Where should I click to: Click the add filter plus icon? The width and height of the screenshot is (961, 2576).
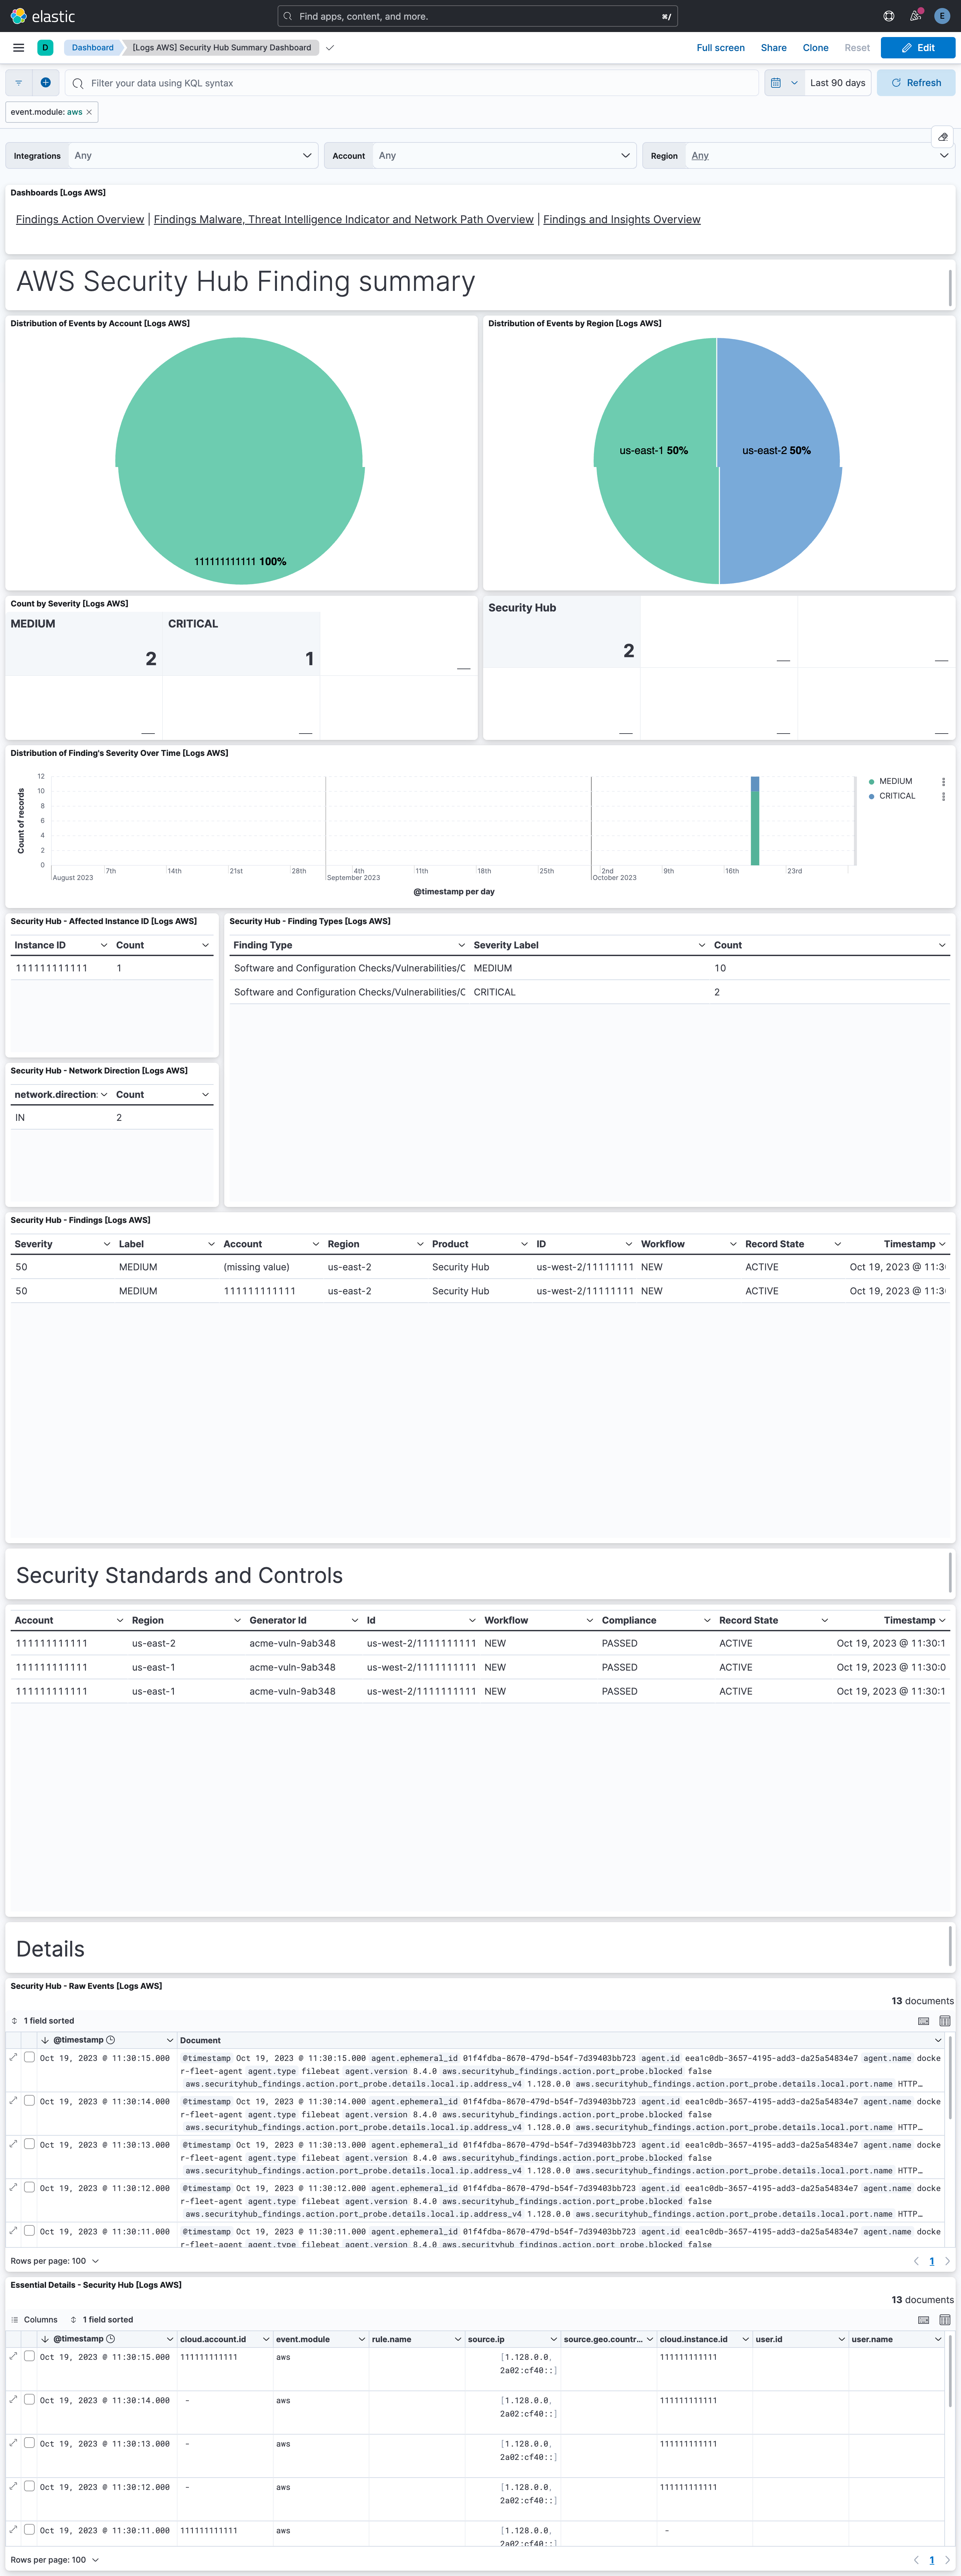click(45, 83)
